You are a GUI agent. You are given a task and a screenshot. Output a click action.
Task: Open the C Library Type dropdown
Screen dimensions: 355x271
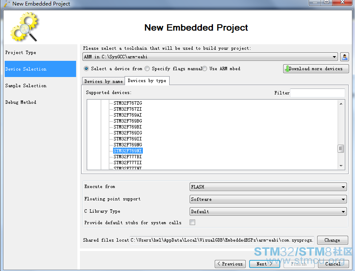click(268, 211)
